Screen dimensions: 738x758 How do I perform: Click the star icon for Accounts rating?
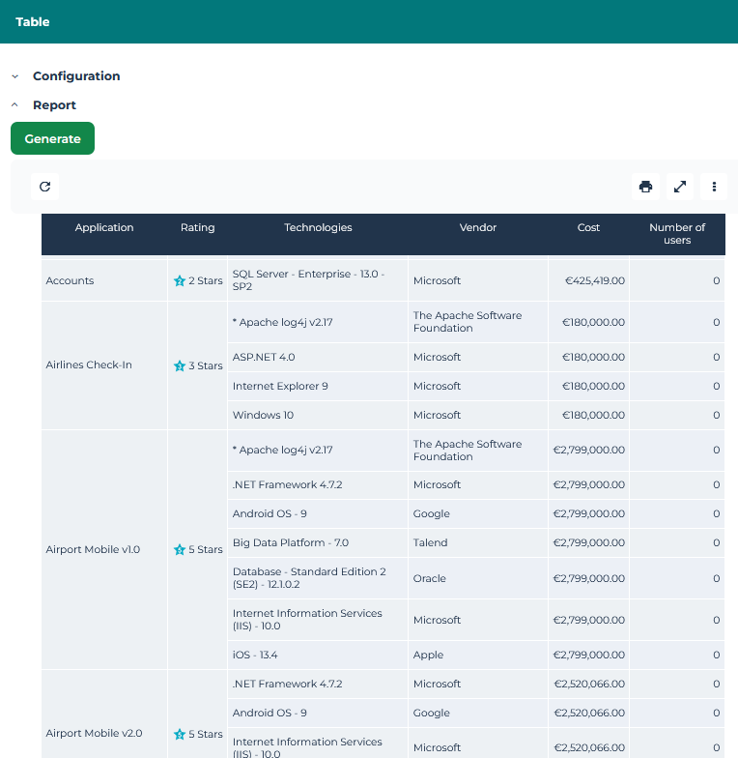click(179, 281)
